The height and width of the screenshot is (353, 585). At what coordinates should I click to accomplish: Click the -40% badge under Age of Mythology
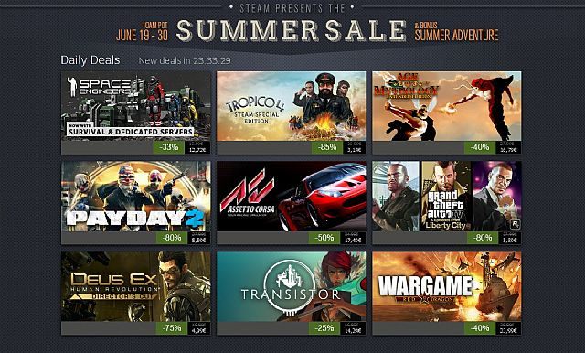click(x=480, y=147)
